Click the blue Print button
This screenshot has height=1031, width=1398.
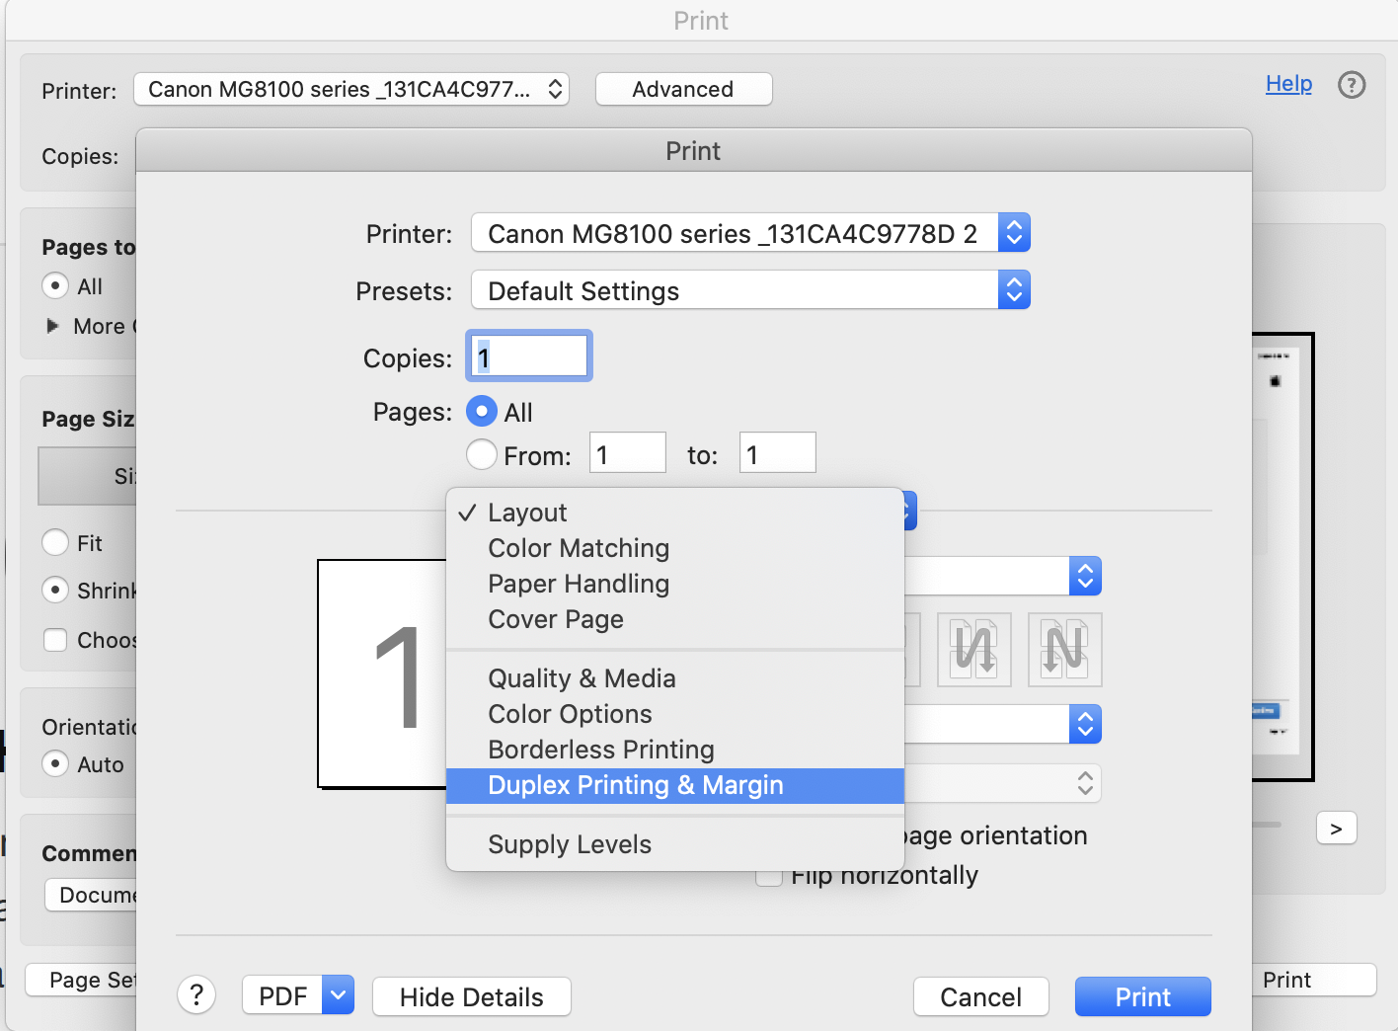(x=1142, y=996)
